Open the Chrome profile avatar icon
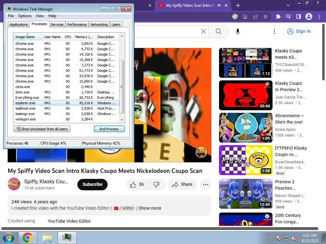This screenshot has width=326, height=244. click(x=309, y=17)
